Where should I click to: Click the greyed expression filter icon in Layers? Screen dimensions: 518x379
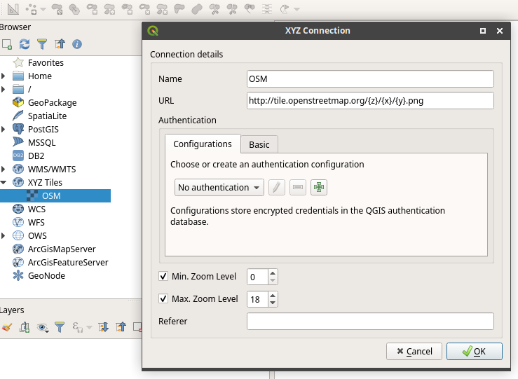[x=77, y=327]
